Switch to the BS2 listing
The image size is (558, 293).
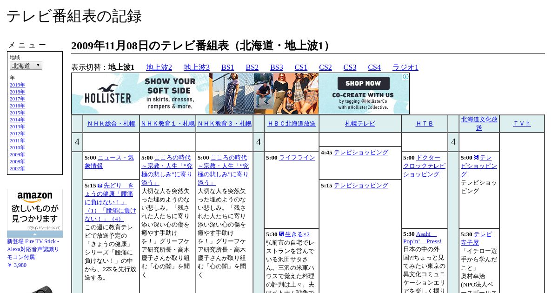pyautogui.click(x=252, y=67)
